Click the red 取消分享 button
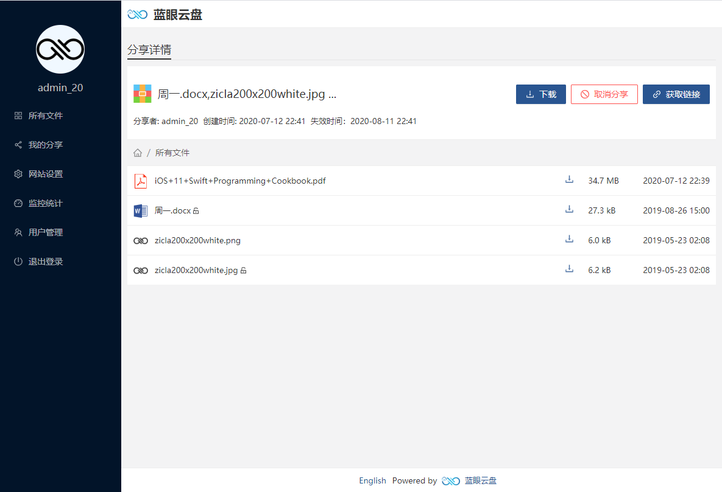The height and width of the screenshot is (492, 722). pyautogui.click(x=604, y=94)
